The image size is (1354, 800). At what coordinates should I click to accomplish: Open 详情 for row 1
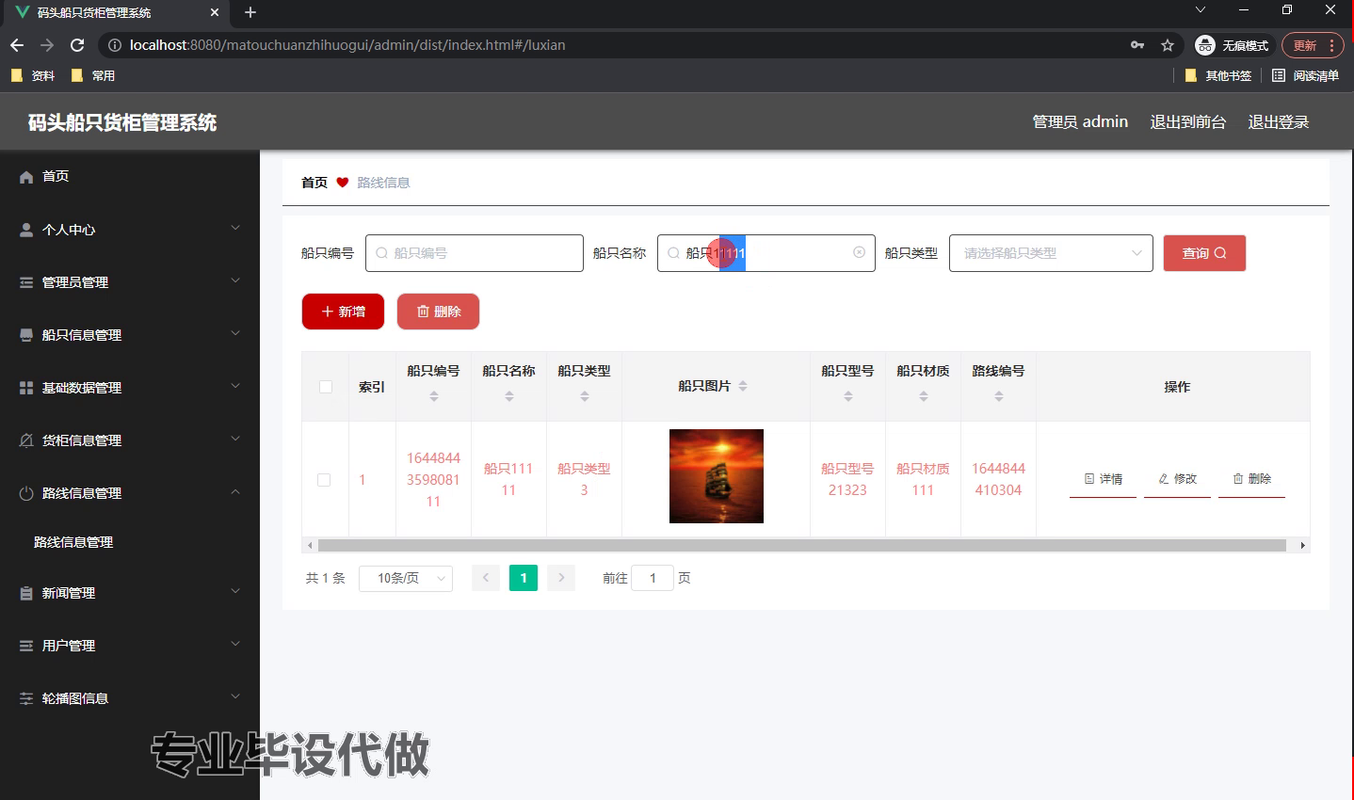(1103, 479)
